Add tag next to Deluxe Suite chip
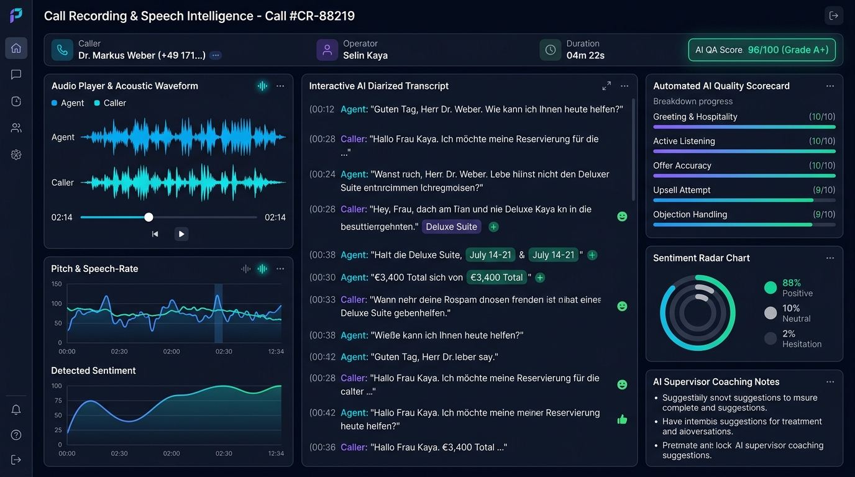855x477 pixels. pos(493,227)
